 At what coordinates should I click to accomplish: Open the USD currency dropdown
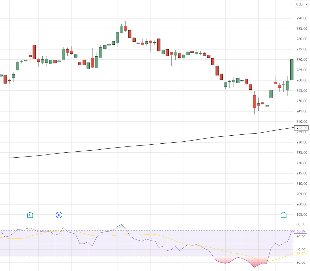302,4
